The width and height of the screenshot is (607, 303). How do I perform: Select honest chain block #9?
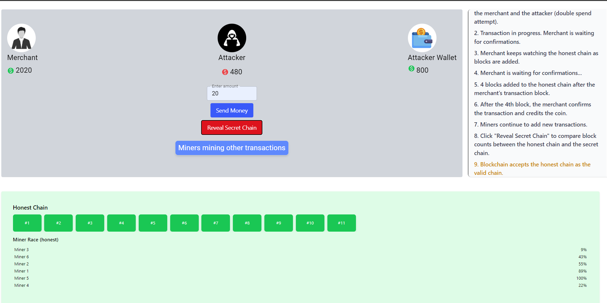tap(279, 223)
